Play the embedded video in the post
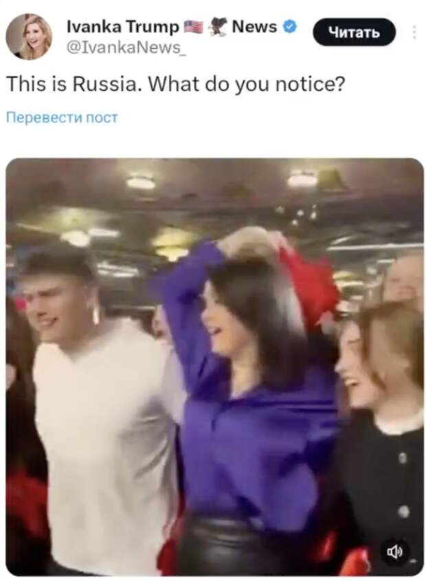 click(x=214, y=367)
